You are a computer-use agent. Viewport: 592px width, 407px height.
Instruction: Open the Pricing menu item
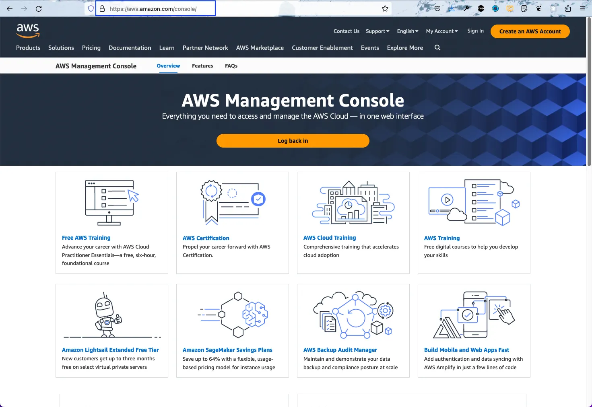tap(91, 48)
